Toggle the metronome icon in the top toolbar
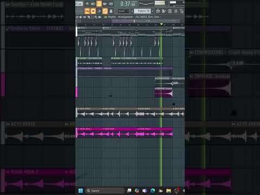The image size is (260, 195). 87,4
